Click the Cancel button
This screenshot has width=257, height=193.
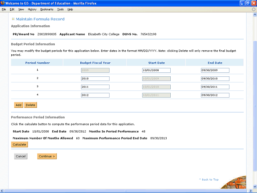coord(21,156)
